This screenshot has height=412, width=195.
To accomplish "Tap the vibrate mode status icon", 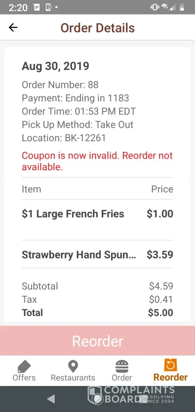I will click(155, 7).
